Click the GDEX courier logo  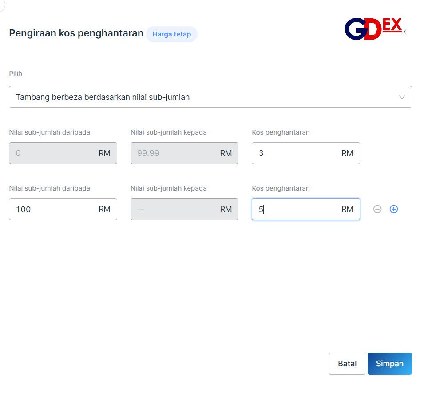(x=375, y=29)
